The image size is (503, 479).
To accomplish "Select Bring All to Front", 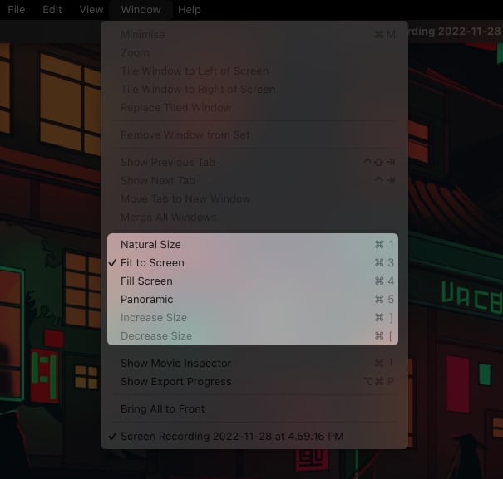I will [x=253, y=408].
